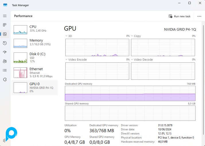This screenshot has height=146, width=205.
Task: Click the Dedicated GPU memory graph
Action: [x=130, y=93]
